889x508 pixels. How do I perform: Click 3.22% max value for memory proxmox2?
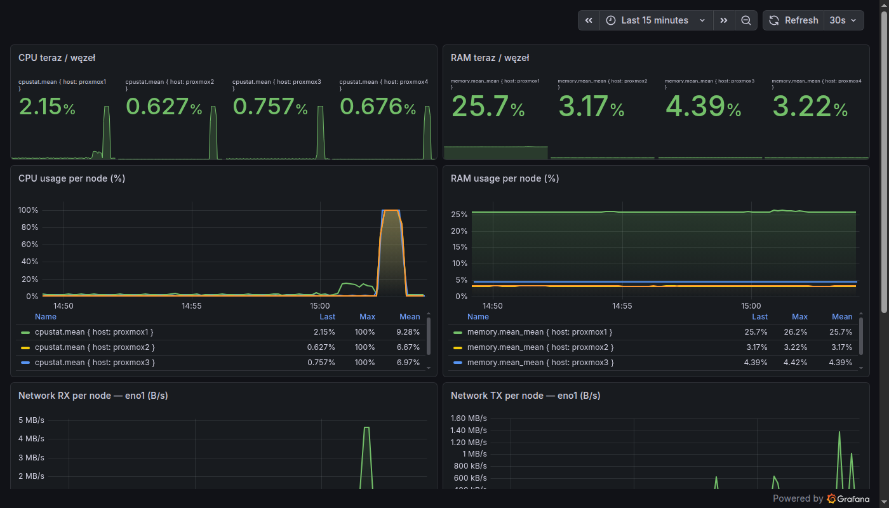[796, 347]
